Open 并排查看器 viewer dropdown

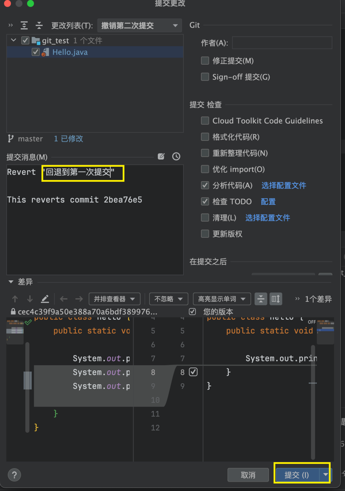(x=114, y=299)
